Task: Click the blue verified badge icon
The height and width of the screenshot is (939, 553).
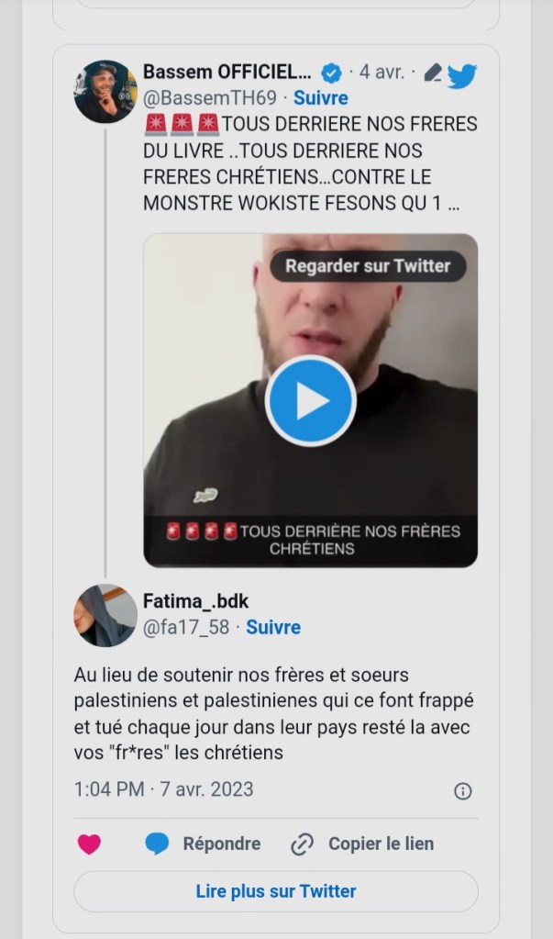Action: point(331,73)
